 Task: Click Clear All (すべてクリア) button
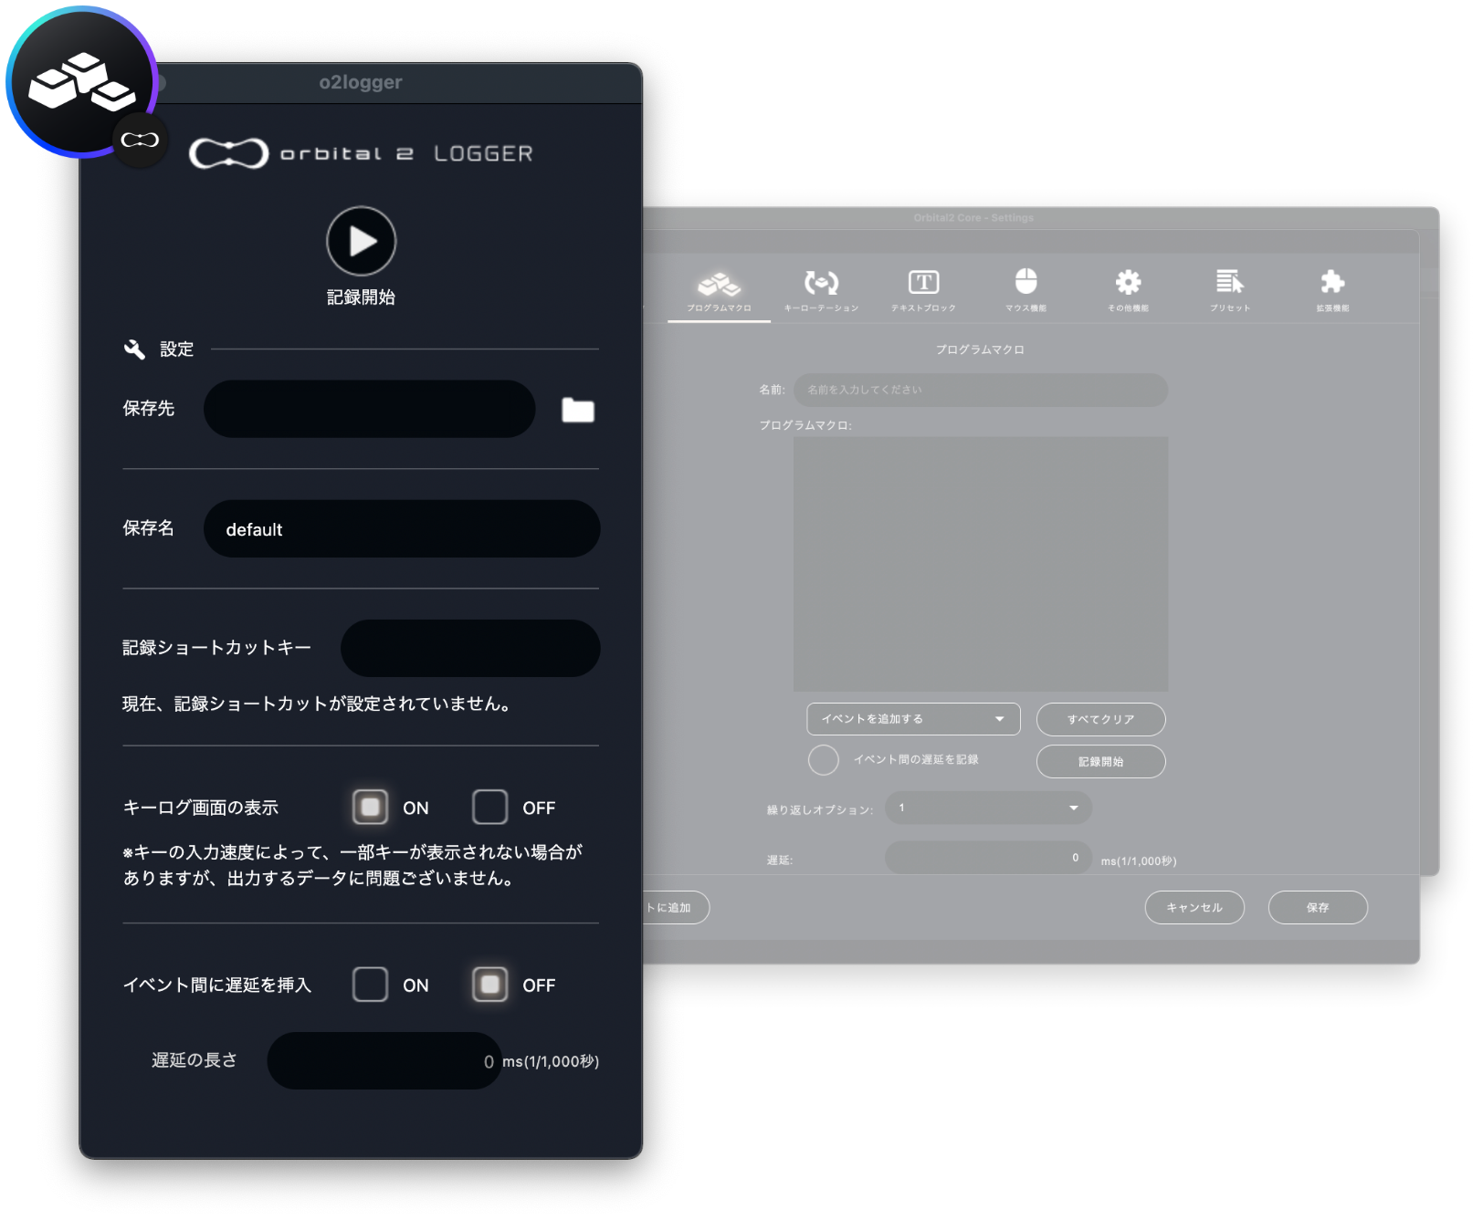pos(1100,719)
